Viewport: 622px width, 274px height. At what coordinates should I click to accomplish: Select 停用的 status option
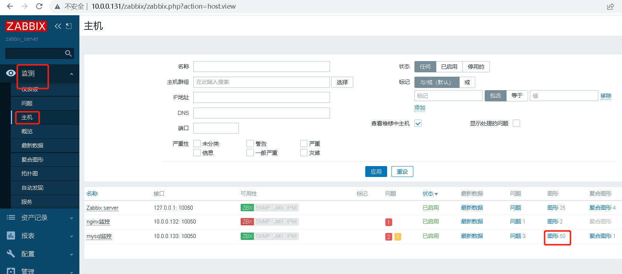point(476,67)
